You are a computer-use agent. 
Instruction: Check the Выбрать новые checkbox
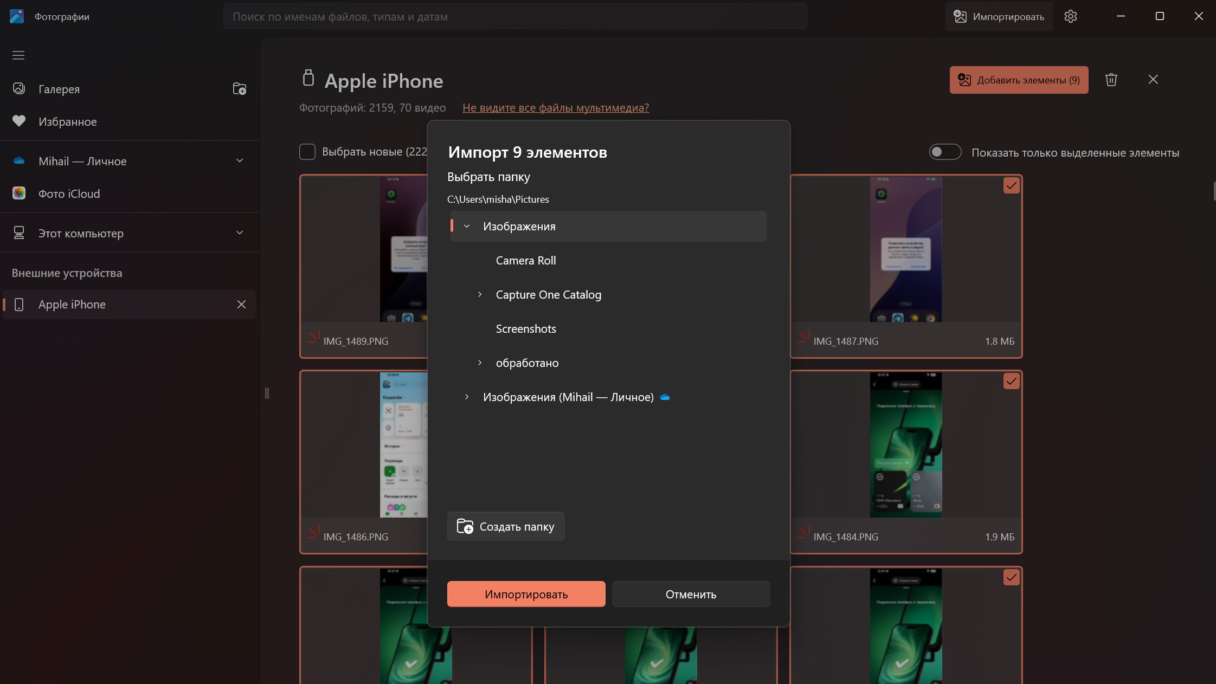307,152
